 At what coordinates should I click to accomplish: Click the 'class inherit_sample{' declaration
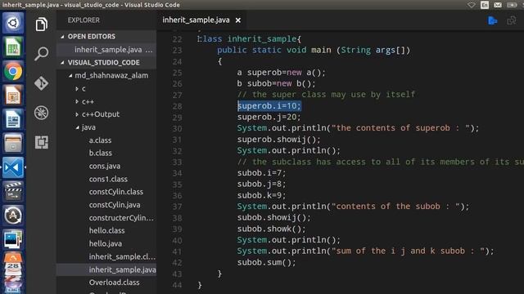point(249,39)
